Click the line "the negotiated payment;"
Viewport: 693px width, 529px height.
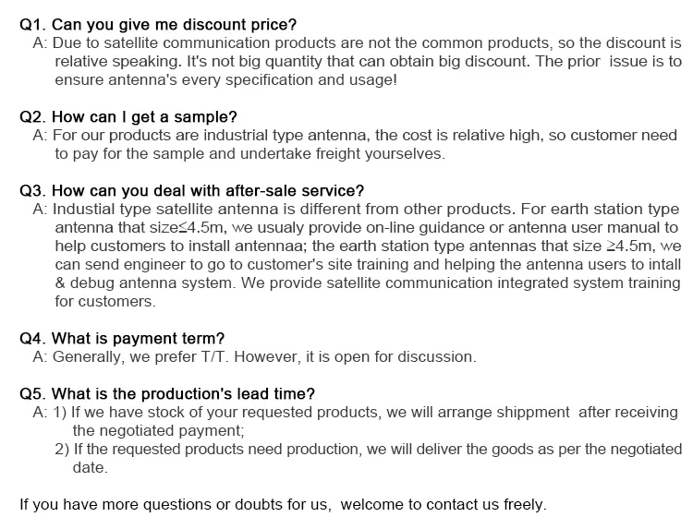[x=158, y=430]
